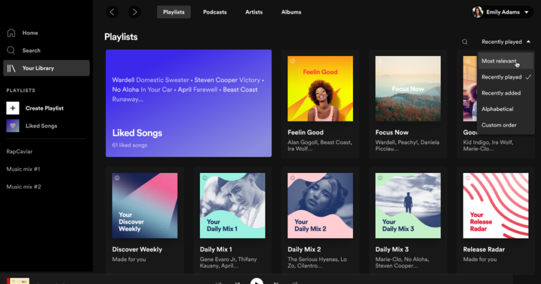
Task: Open Emily Adams account dropdown arrow
Action: pyautogui.click(x=527, y=12)
